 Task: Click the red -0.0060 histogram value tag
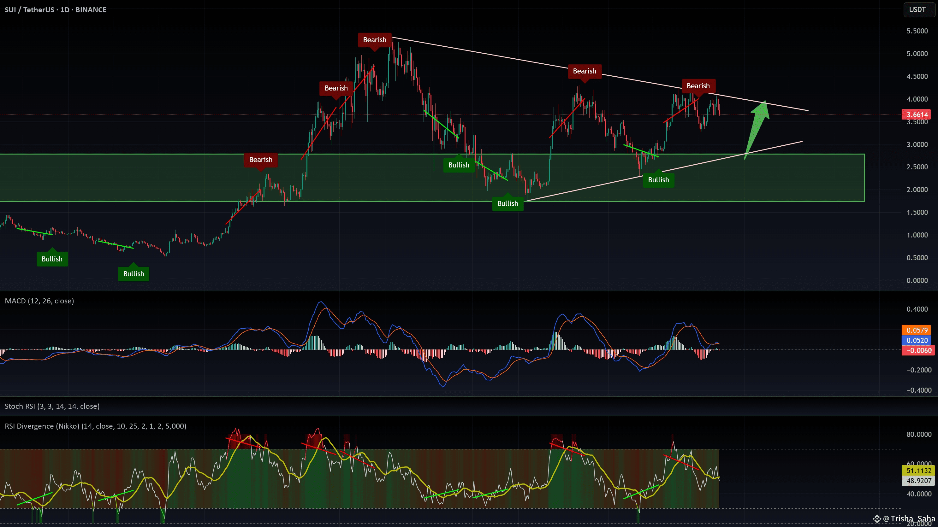[x=917, y=350]
